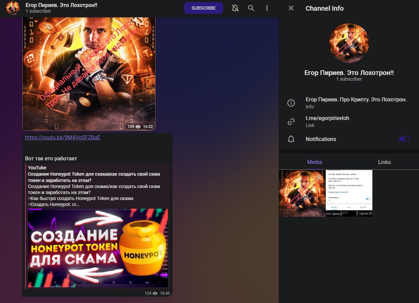Click '1 subscriber' under panel channel name
Screen dimensions: 419x303
point(349,79)
